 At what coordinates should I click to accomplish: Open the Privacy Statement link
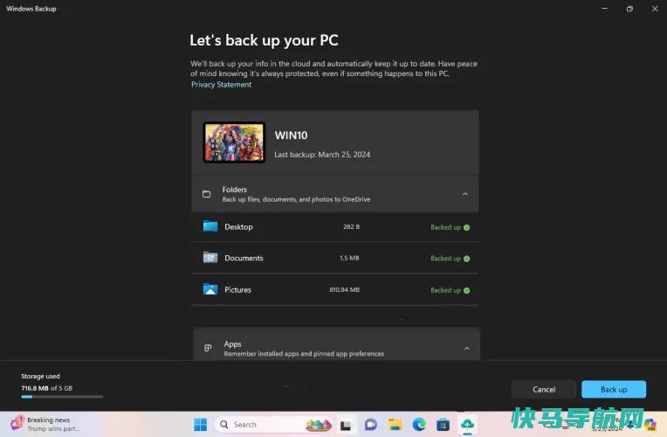[221, 84]
